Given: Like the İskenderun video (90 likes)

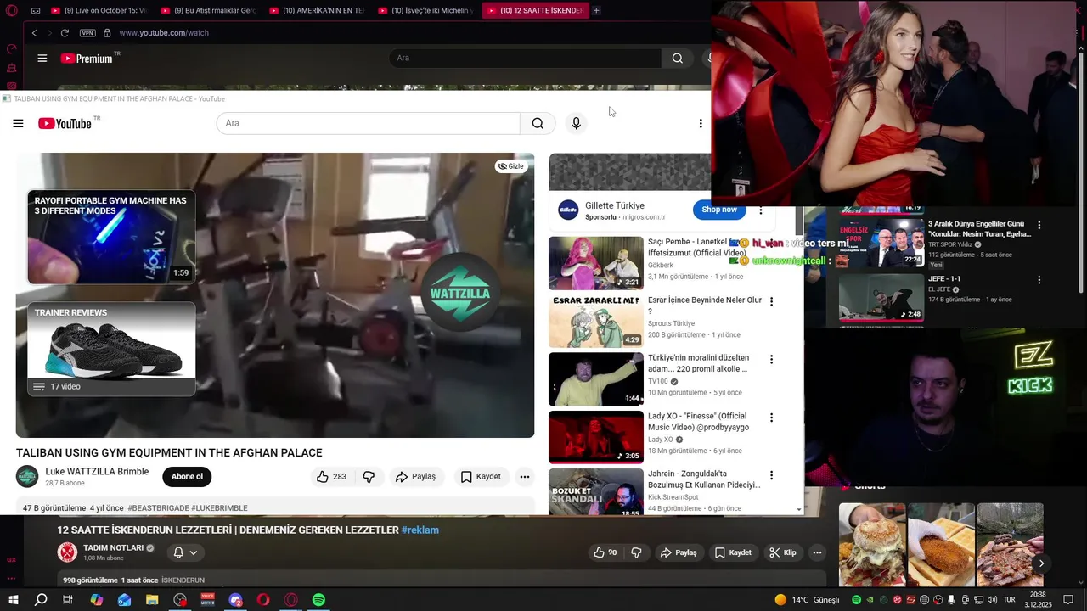Looking at the screenshot, I should tap(605, 552).
